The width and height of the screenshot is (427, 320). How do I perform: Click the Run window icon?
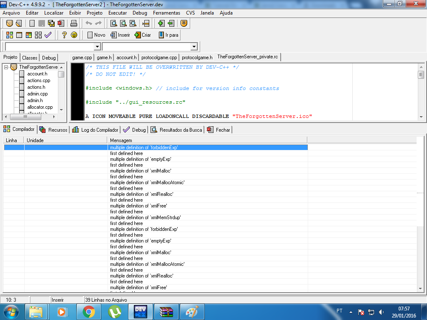coord(19,35)
